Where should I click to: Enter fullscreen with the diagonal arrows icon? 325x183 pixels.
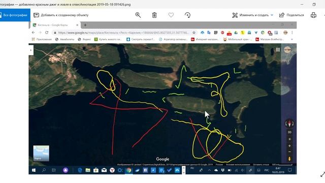323,175
